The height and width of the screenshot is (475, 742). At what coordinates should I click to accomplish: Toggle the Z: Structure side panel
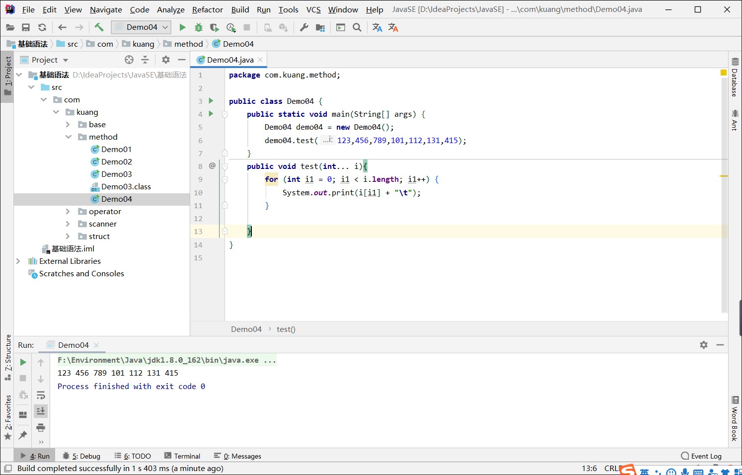[x=7, y=357]
